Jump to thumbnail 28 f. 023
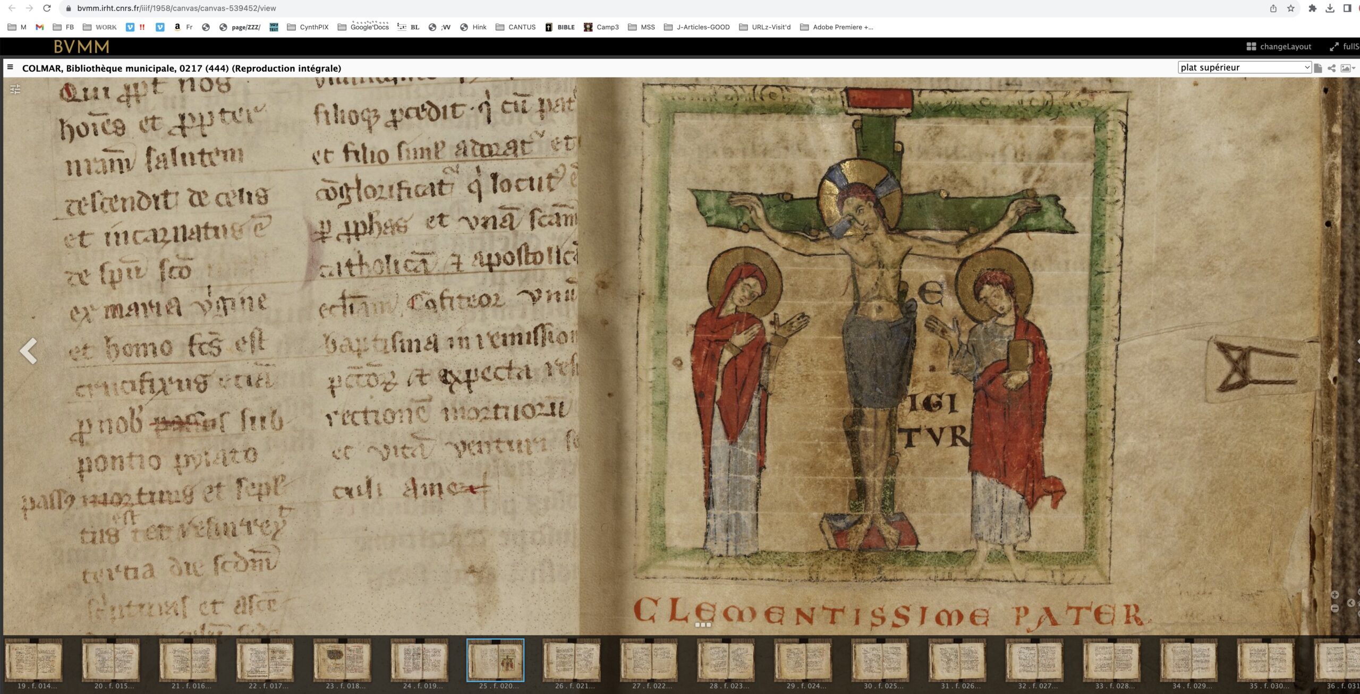Viewport: 1360px width, 694px height. point(726,659)
